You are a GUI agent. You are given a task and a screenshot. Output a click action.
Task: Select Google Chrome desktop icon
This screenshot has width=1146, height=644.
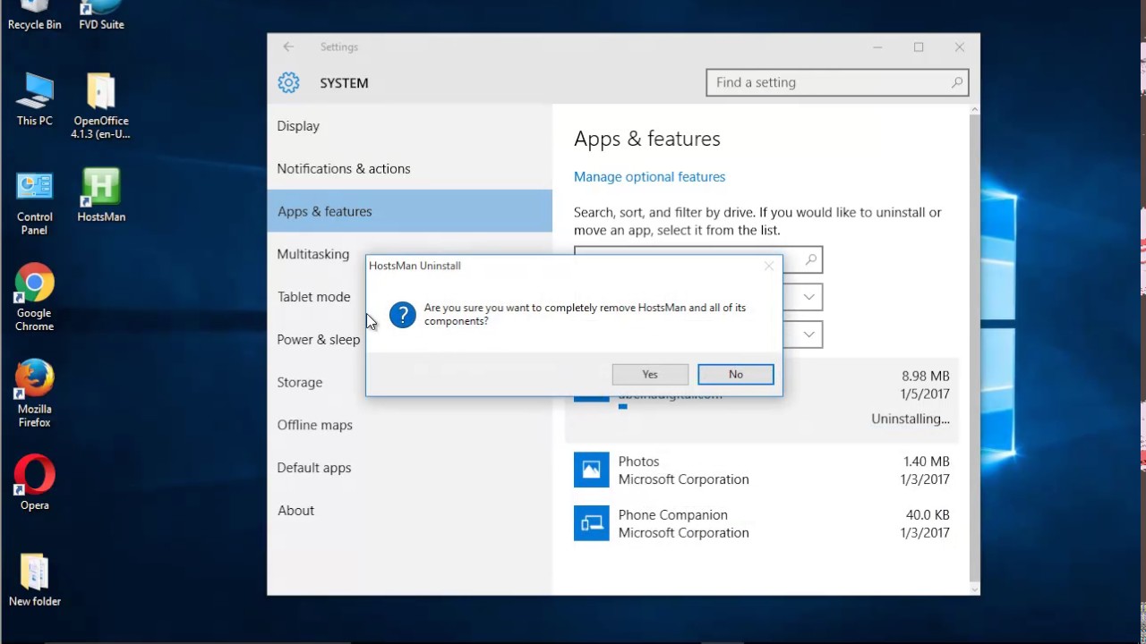coord(34,298)
